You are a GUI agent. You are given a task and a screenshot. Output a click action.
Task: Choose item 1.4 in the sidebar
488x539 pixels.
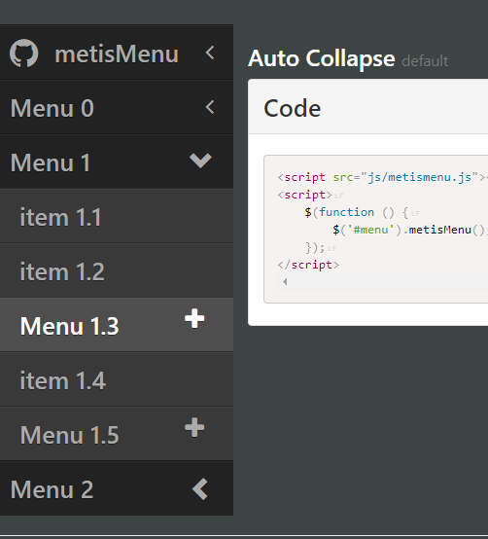click(117, 379)
